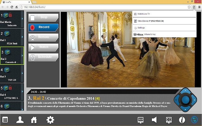This screenshot has width=202, height=126.
Task: Click the Stop button
Action: tap(43, 17)
